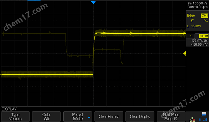
Task: Clear the persistence traces with Clear Persist
Action: tap(109, 117)
